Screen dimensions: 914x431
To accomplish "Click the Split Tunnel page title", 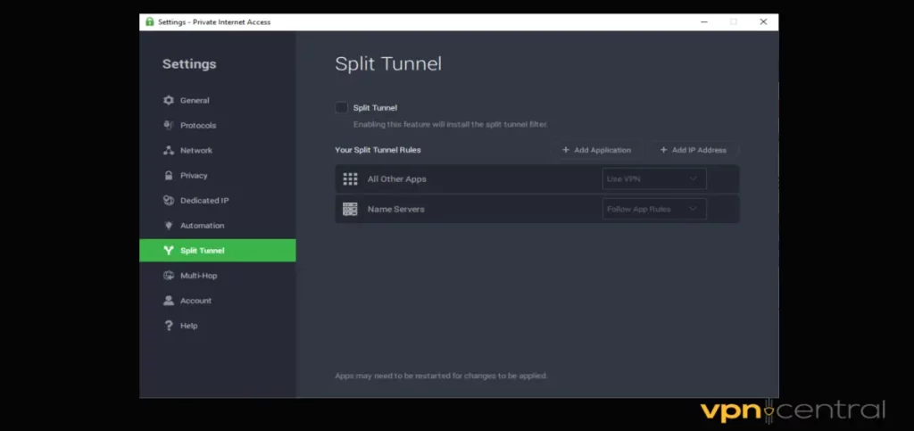I will click(x=388, y=63).
